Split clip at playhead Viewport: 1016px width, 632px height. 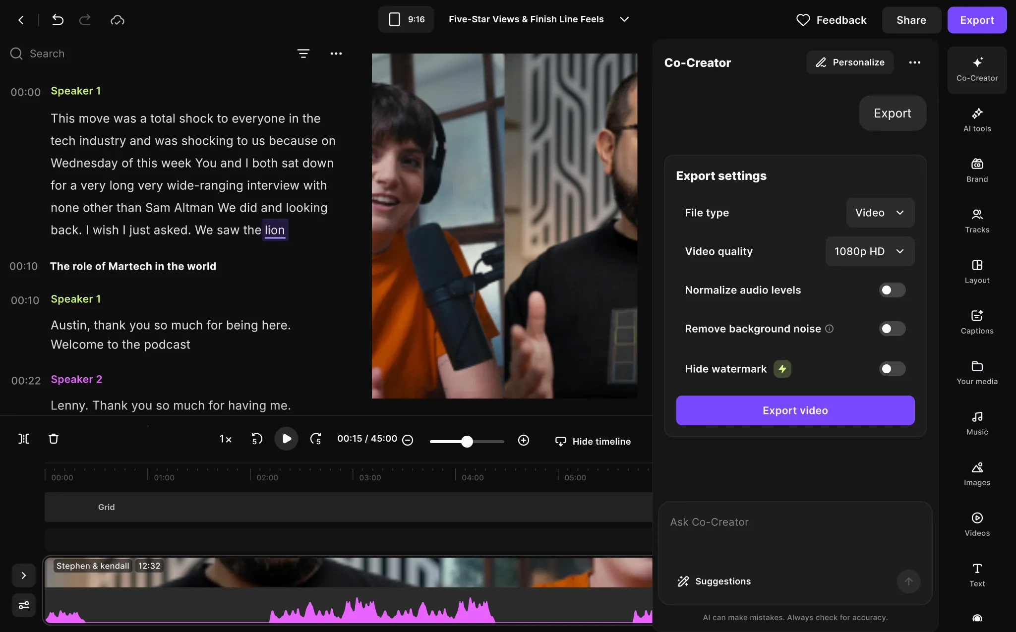(x=24, y=439)
